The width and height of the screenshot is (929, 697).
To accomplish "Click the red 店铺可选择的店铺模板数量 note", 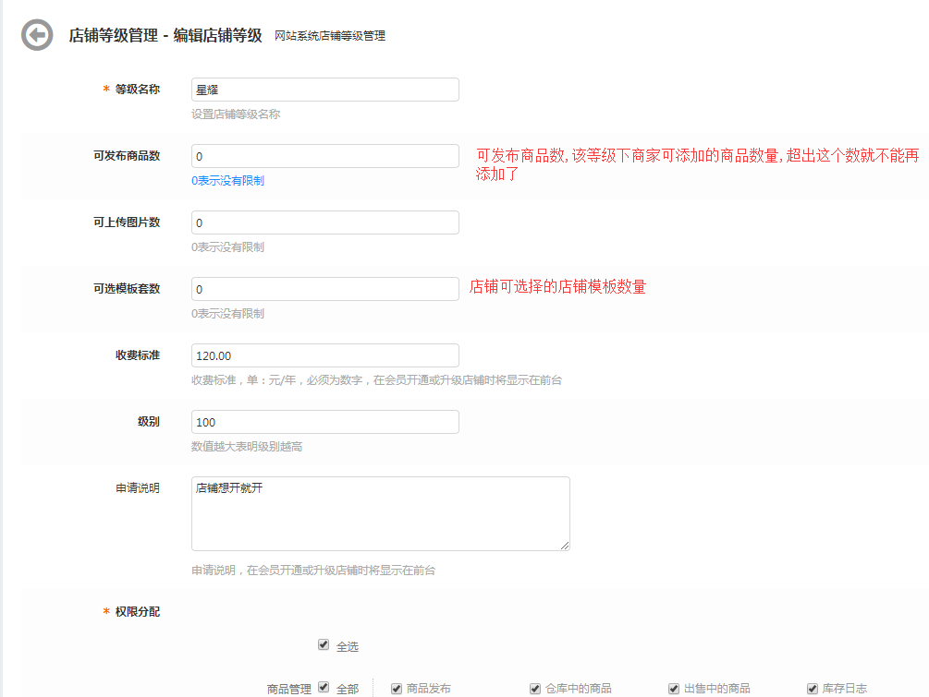I will [557, 287].
